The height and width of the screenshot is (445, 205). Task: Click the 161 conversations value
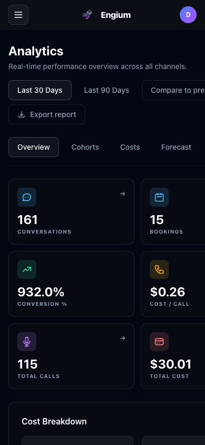coord(27,220)
